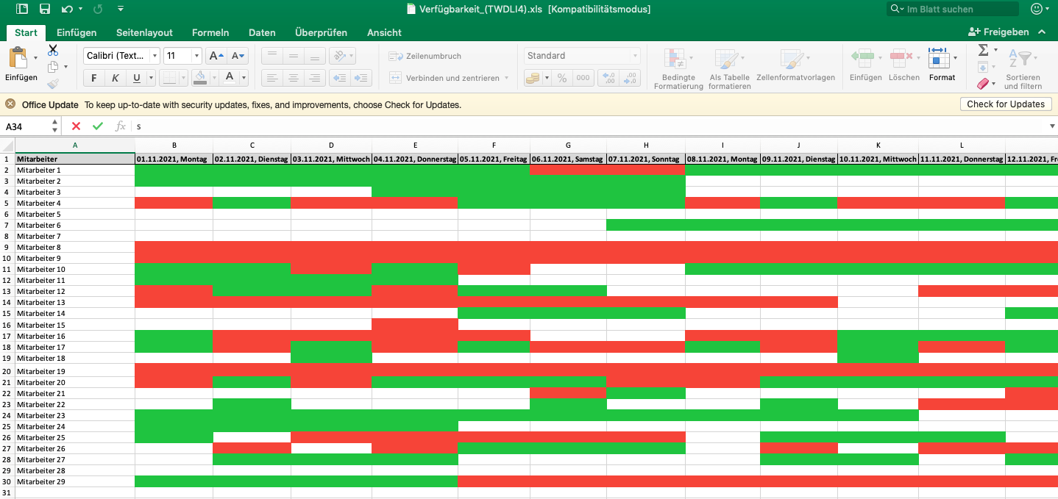
Task: Paste with the Einfügen clipboard icon
Action: pos(20,58)
